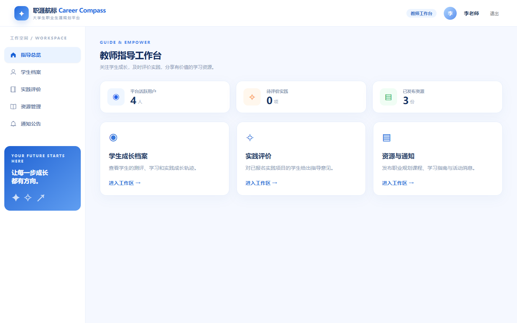The height and width of the screenshot is (323, 517).
Task: Click the bell icon beside 通知公告
Action: click(x=13, y=124)
